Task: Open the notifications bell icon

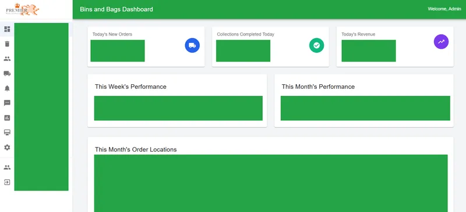Action: 7,88
